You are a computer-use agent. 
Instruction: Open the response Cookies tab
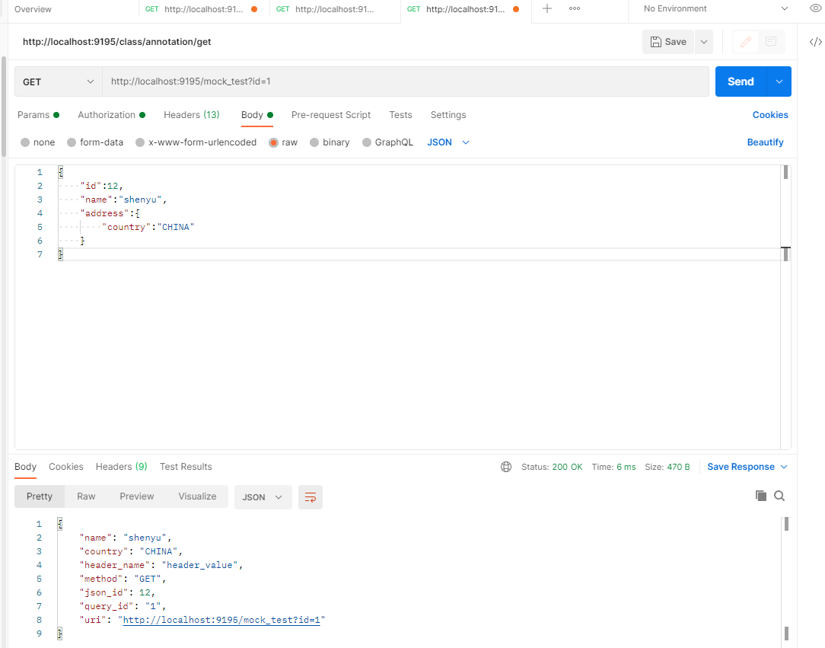(65, 467)
